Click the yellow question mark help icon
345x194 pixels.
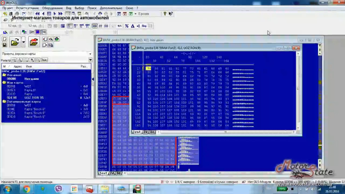165,14
